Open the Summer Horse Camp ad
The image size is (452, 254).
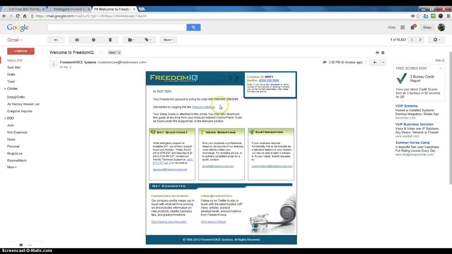412,143
